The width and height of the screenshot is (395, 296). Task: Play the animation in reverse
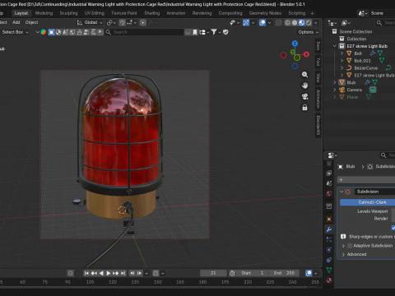[x=101, y=273]
